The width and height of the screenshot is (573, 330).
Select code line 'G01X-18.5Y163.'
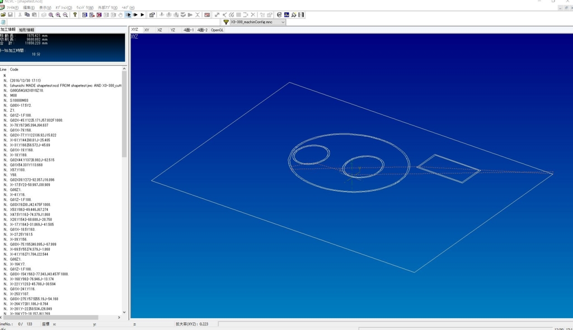[22, 229]
